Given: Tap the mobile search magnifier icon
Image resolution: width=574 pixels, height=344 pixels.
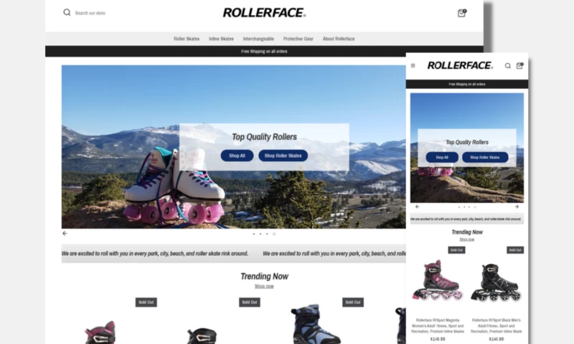Looking at the screenshot, I should point(508,66).
